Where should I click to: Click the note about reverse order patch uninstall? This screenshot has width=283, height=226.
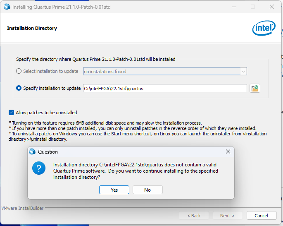(x=133, y=128)
